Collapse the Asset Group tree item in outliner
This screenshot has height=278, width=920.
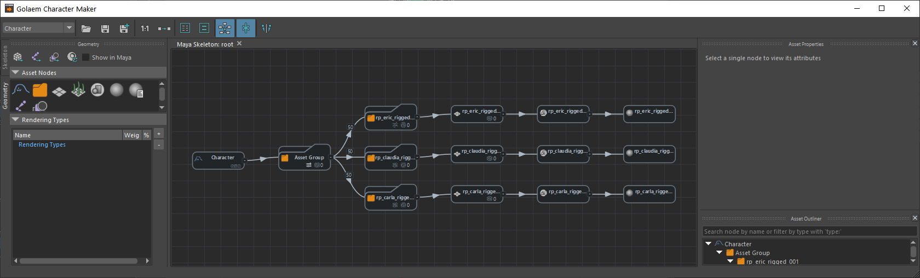coord(719,252)
